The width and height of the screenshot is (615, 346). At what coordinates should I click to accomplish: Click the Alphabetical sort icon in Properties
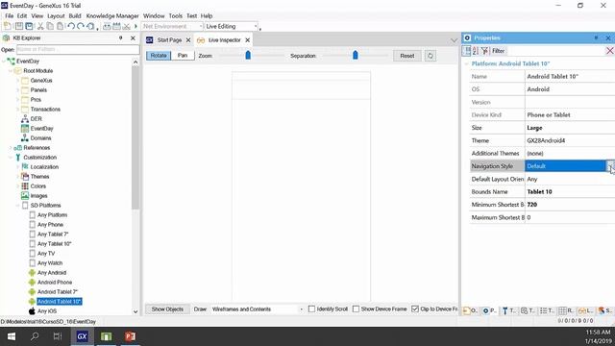click(x=475, y=51)
